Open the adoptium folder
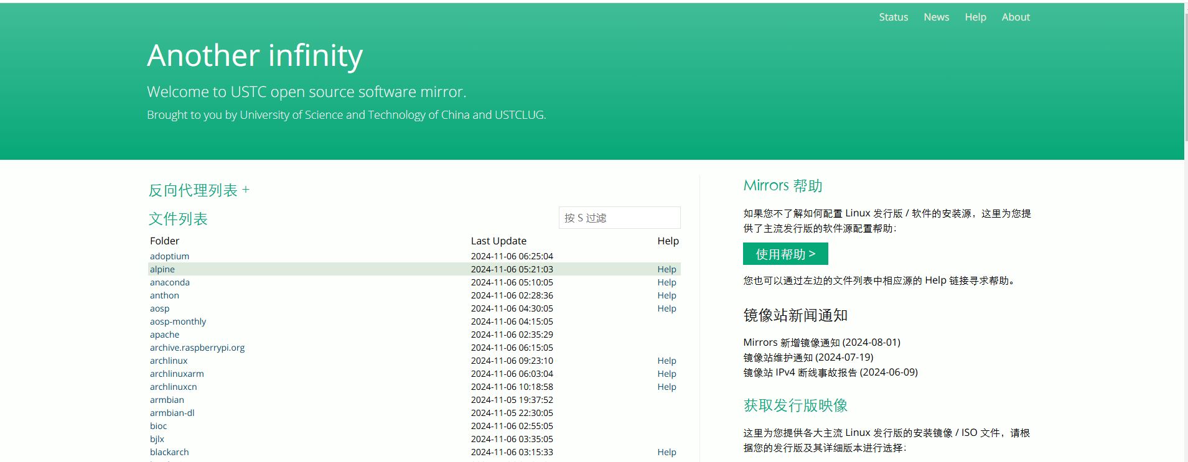1188x462 pixels. (x=169, y=256)
